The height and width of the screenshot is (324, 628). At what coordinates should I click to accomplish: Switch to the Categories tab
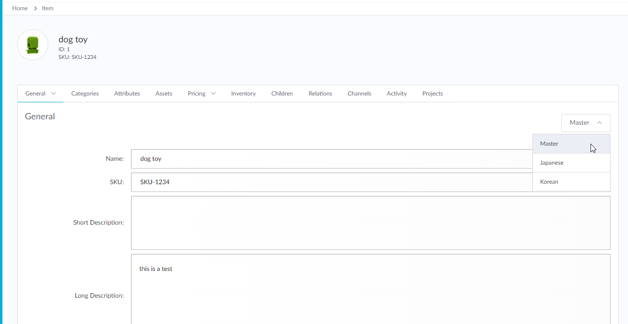85,94
